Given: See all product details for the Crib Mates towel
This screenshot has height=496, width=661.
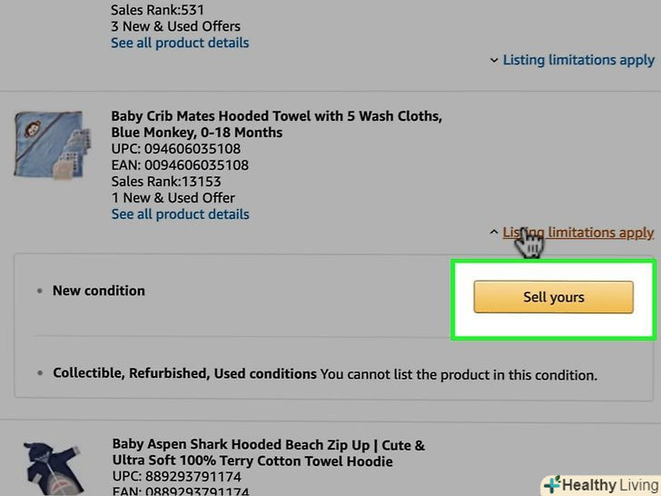Looking at the screenshot, I should click(180, 214).
